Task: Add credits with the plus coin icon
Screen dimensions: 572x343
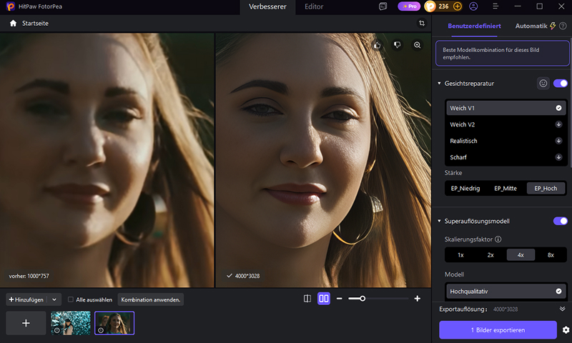Action: [457, 6]
